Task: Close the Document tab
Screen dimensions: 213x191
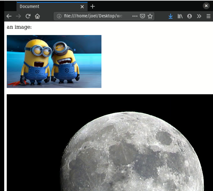Action: click(82, 7)
